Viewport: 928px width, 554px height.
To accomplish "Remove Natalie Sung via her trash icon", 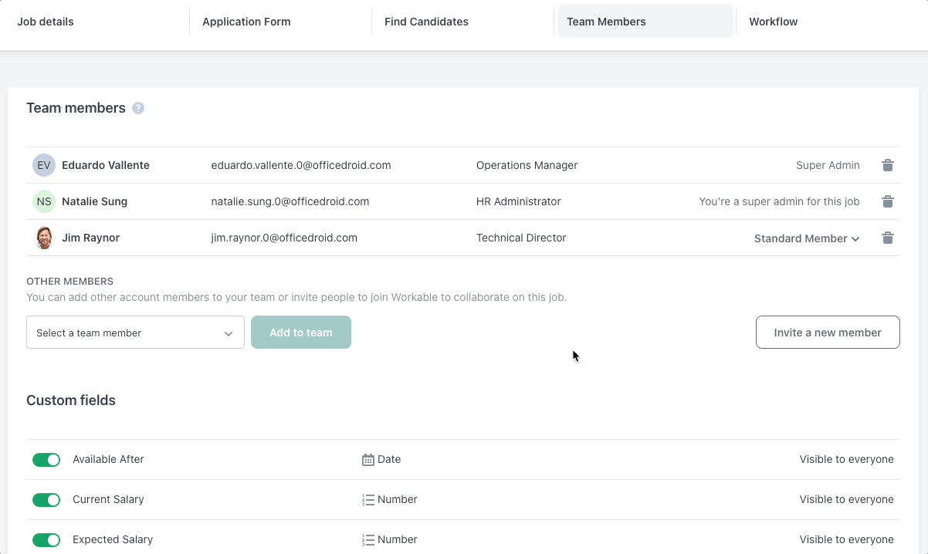I will tap(887, 201).
